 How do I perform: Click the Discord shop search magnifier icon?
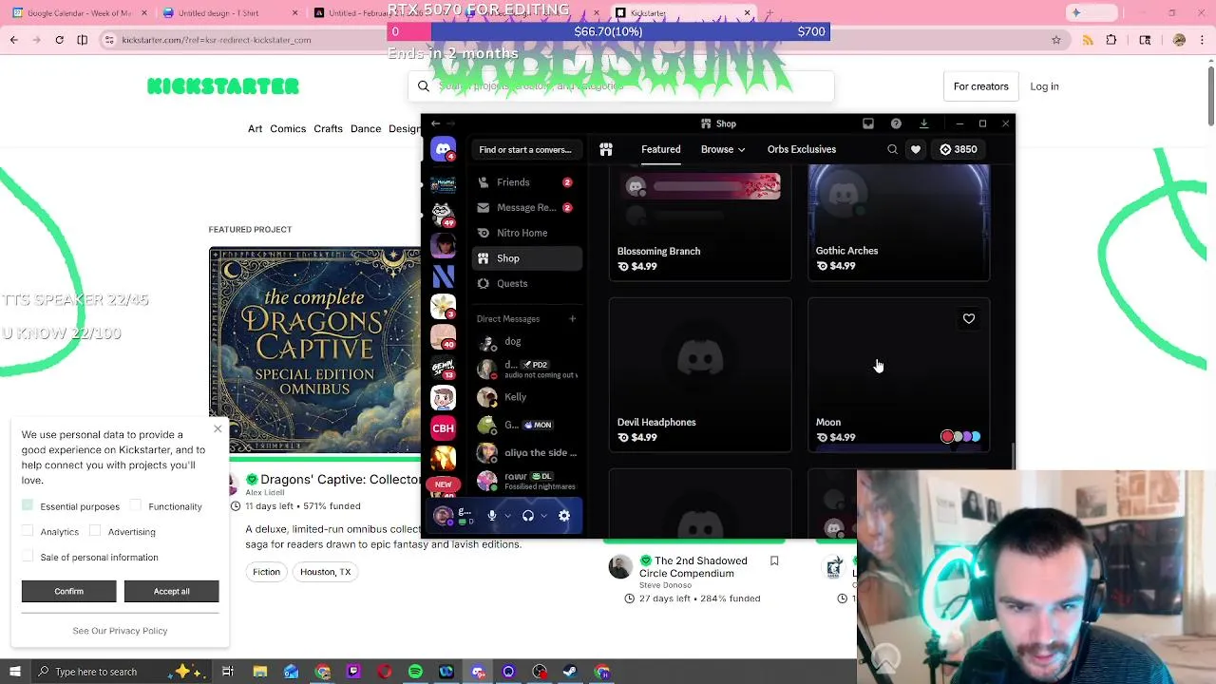[x=892, y=149]
